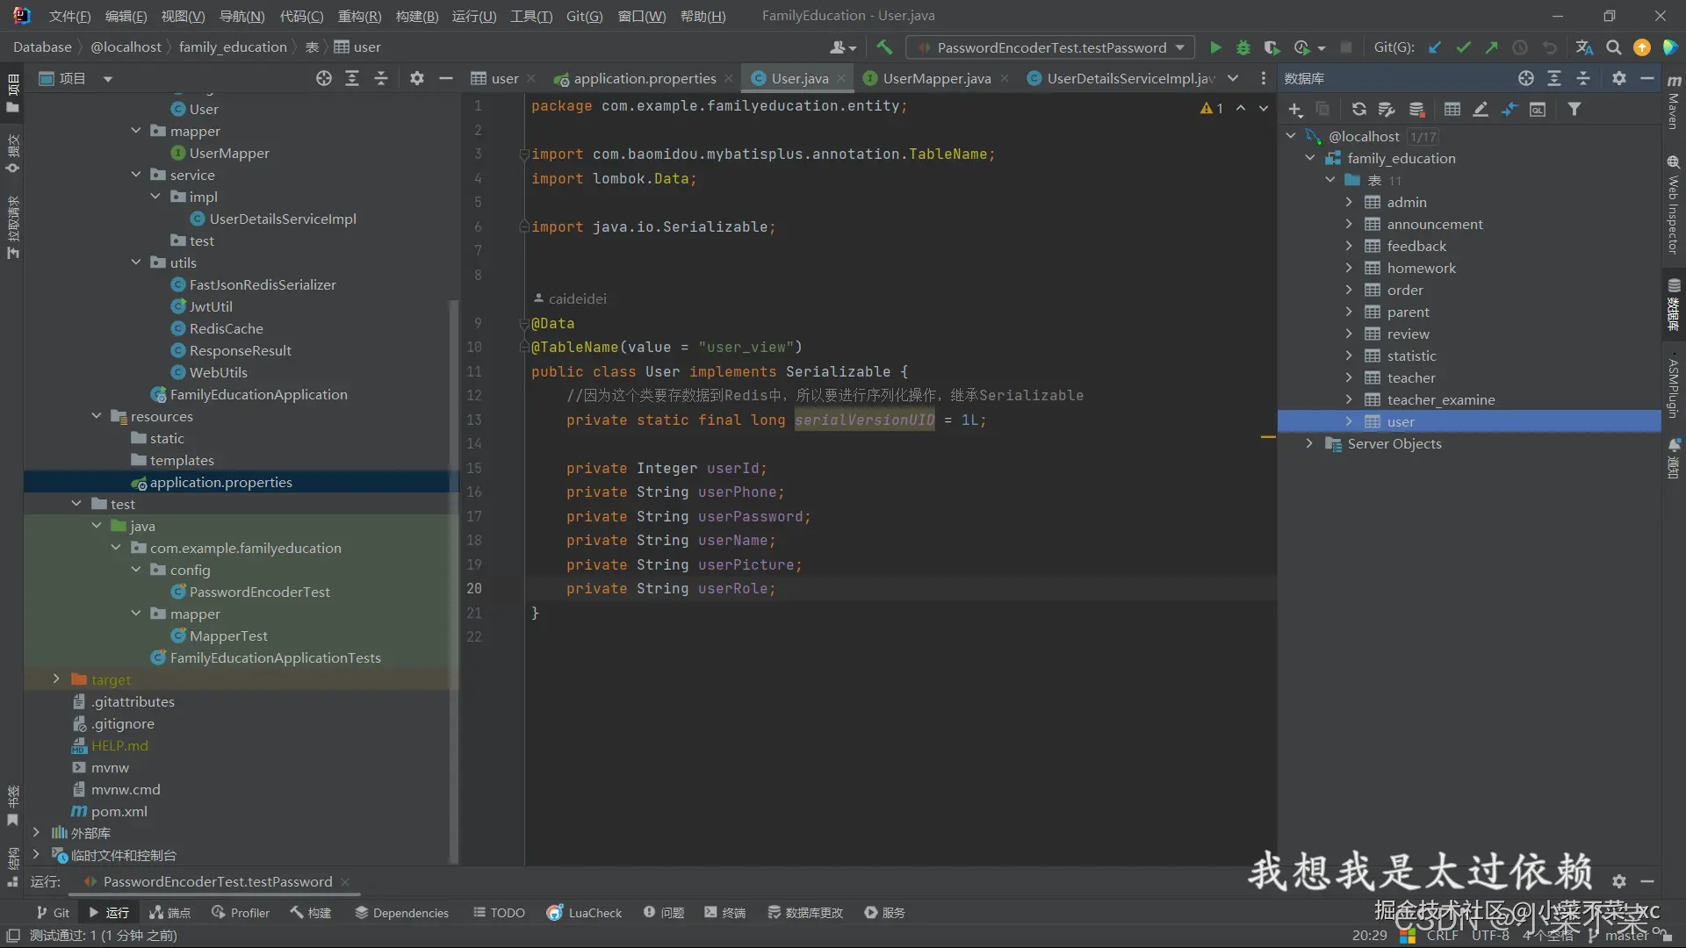Image resolution: width=1686 pixels, height=948 pixels.
Task: Click the green Run button in toolbar
Action: pos(1215,47)
